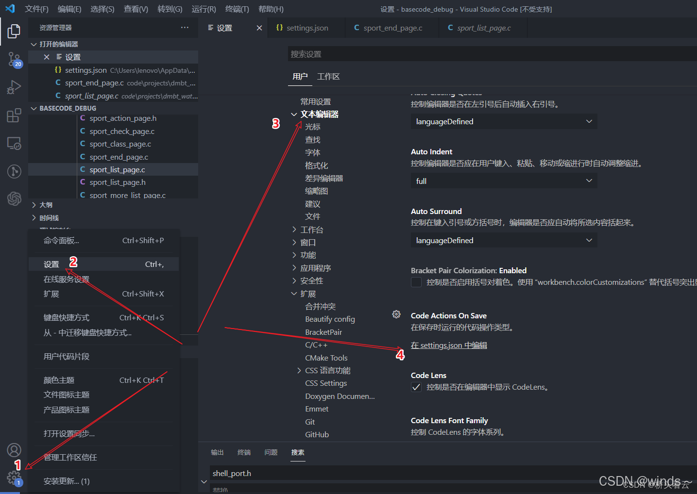The width and height of the screenshot is (697, 494).
Task: Expand the 窗口 settings section
Action: [x=294, y=242]
